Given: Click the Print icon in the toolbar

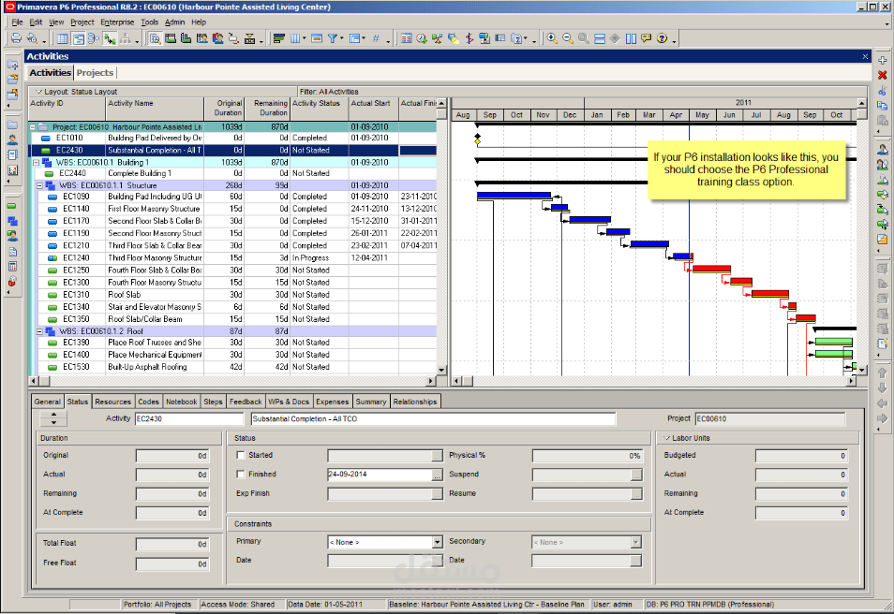Looking at the screenshot, I should pos(16,38).
